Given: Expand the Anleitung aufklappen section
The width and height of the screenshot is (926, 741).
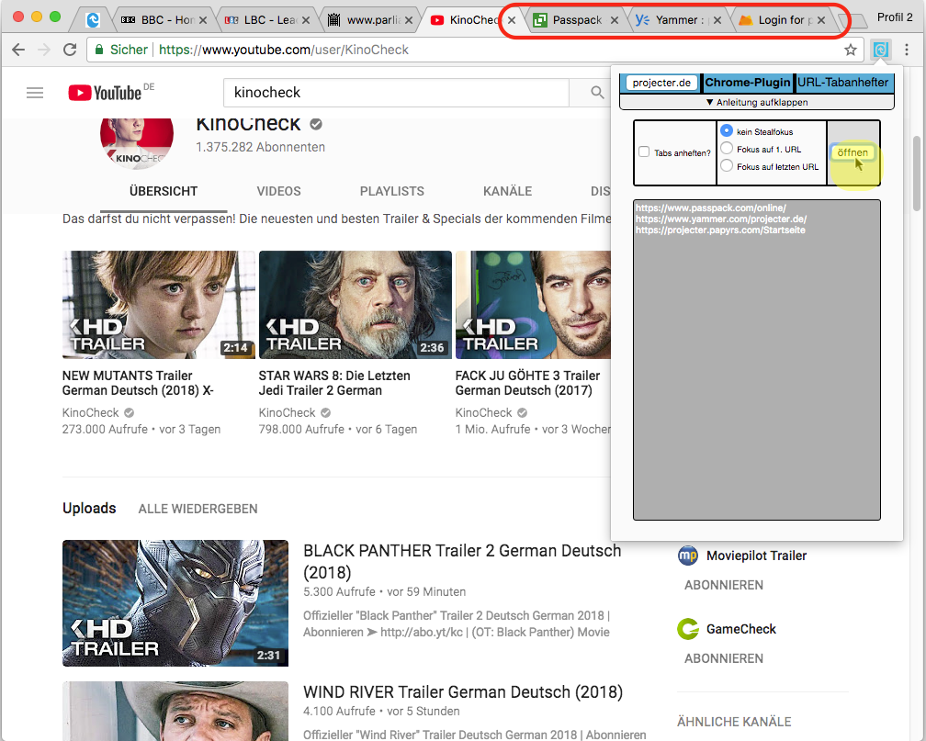Looking at the screenshot, I should coord(756,102).
